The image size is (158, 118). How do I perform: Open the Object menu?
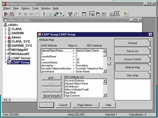click(x=7, y=8)
